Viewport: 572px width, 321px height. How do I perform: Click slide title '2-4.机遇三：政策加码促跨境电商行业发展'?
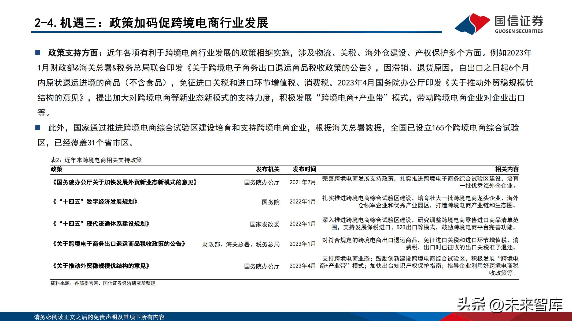(151, 23)
